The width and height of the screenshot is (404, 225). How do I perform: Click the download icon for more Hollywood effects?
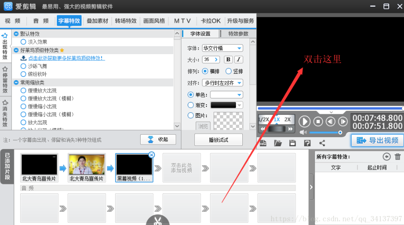23,58
